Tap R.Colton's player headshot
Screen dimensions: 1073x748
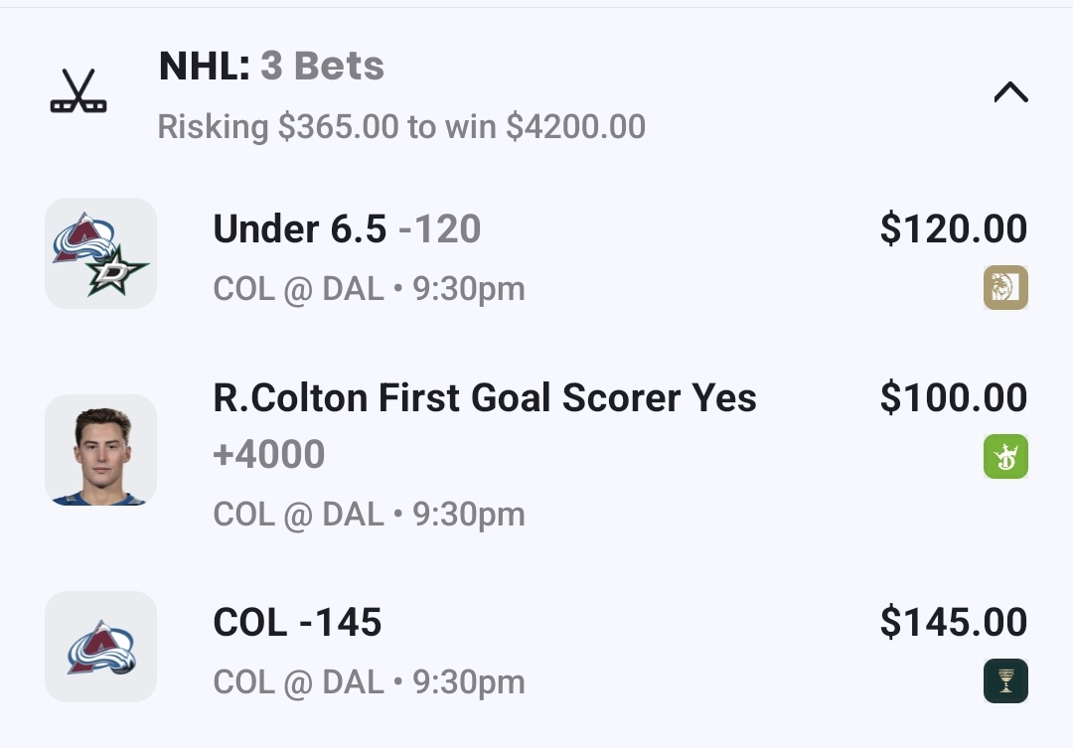tap(100, 450)
